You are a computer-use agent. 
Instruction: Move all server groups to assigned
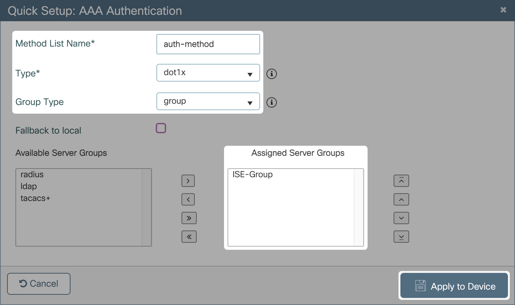(189, 218)
